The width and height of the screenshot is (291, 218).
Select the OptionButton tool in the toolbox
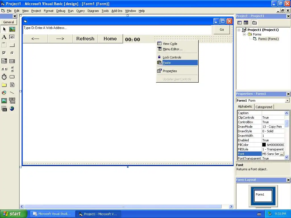(12, 53)
